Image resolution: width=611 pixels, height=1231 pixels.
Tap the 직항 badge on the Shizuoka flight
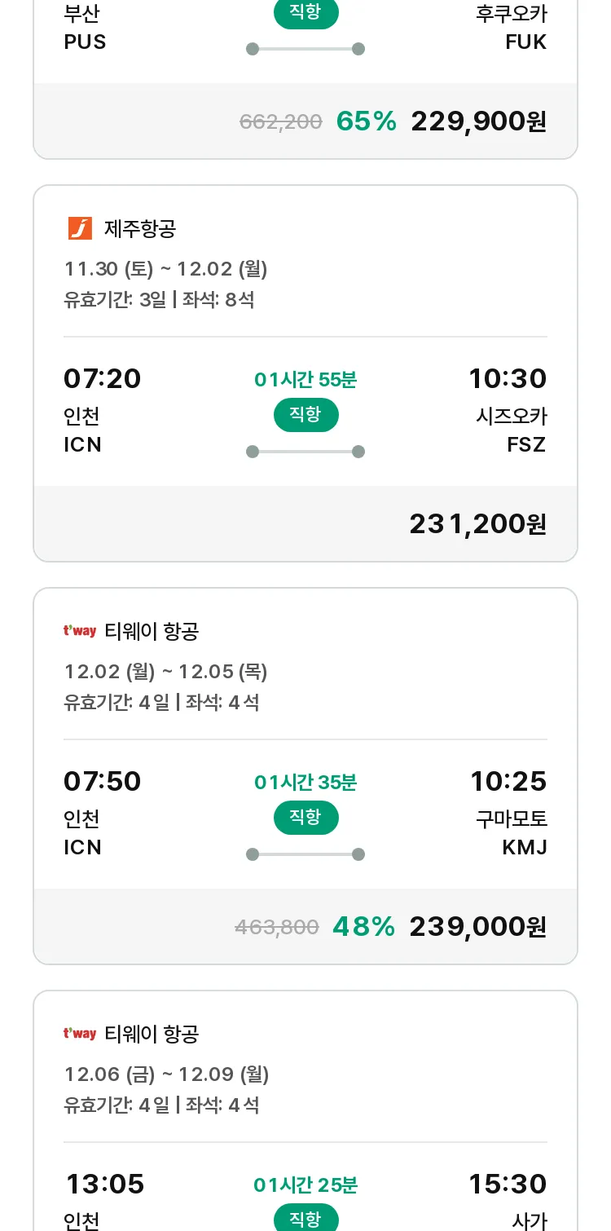pyautogui.click(x=305, y=415)
